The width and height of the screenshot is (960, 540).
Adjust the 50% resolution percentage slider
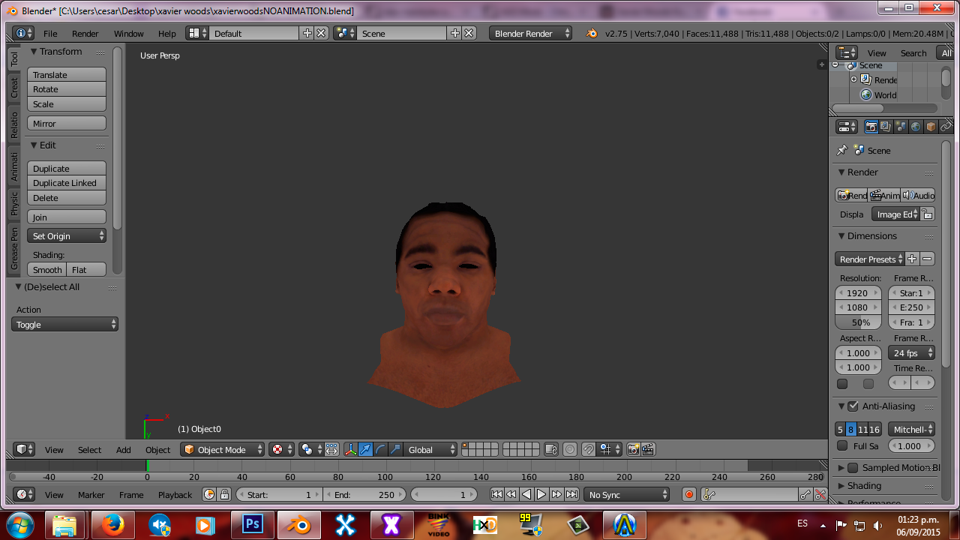859,322
